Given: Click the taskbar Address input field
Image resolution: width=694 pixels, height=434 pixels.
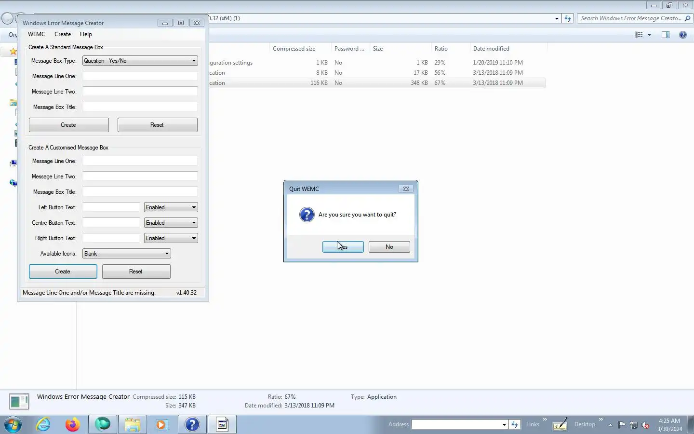Looking at the screenshot, I should point(456,424).
